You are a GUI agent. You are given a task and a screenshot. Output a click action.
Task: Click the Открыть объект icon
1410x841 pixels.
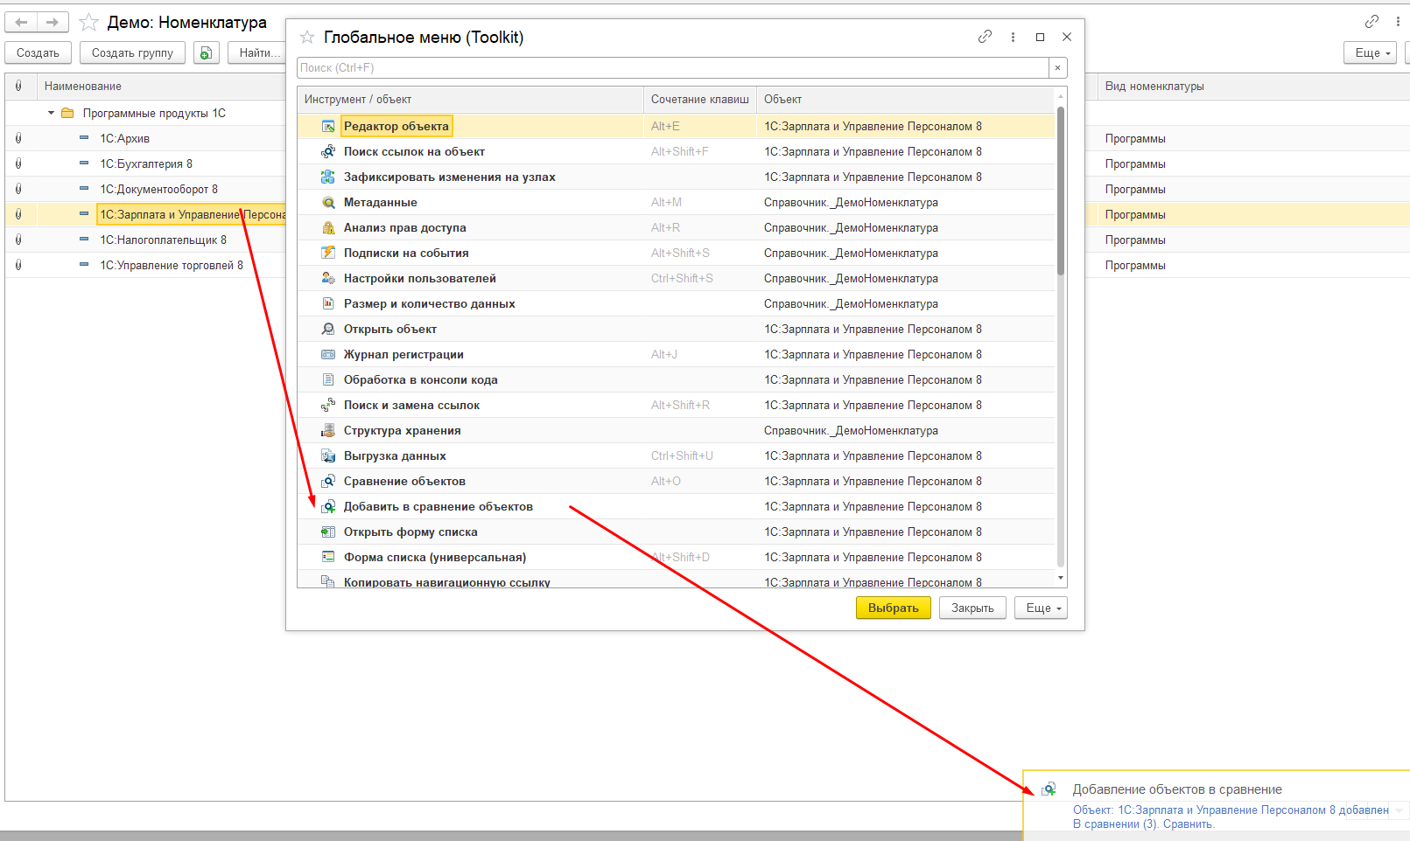[x=328, y=330]
